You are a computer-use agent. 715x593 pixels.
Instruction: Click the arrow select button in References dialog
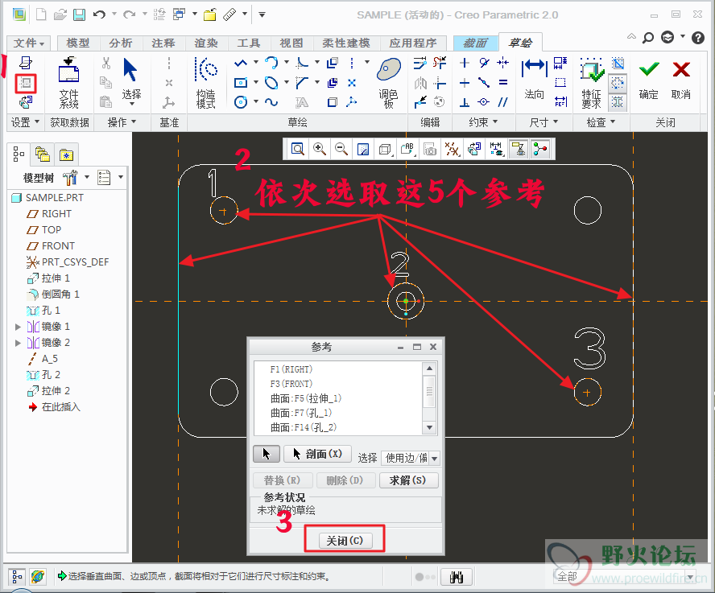[267, 454]
